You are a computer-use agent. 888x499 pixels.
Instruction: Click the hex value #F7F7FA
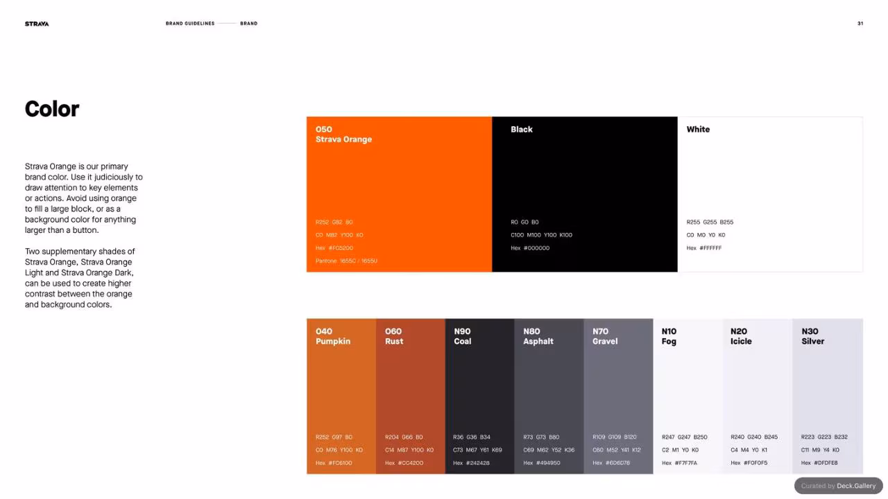686,463
